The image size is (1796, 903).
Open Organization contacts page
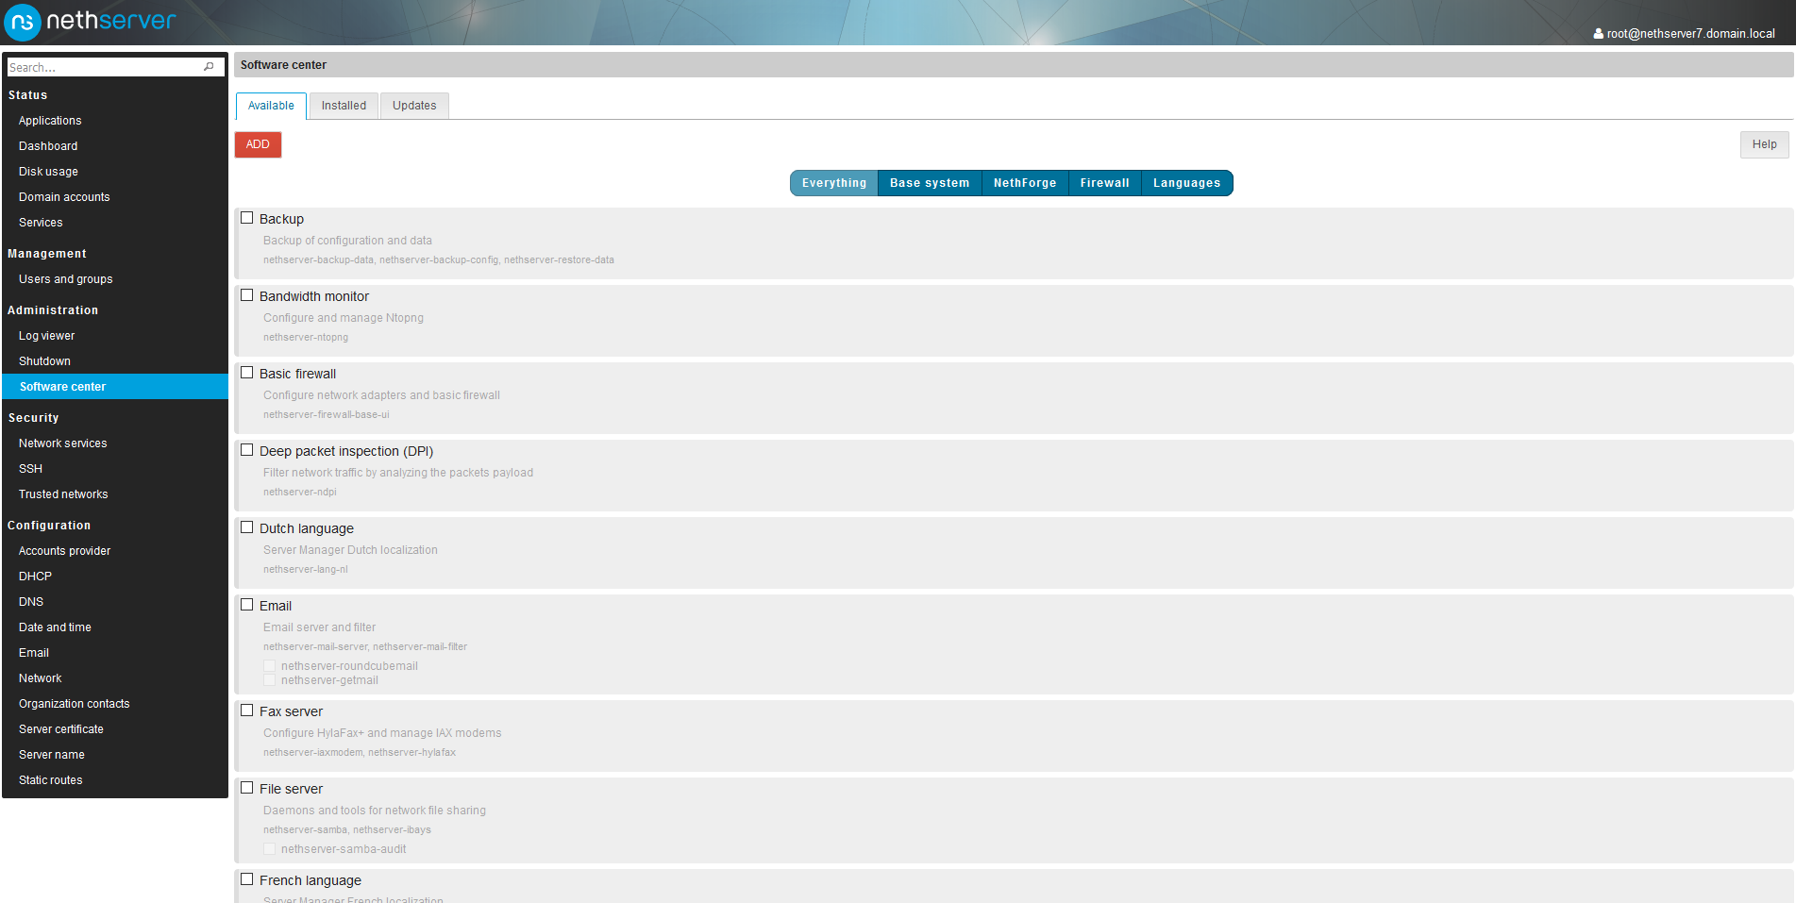[74, 704]
